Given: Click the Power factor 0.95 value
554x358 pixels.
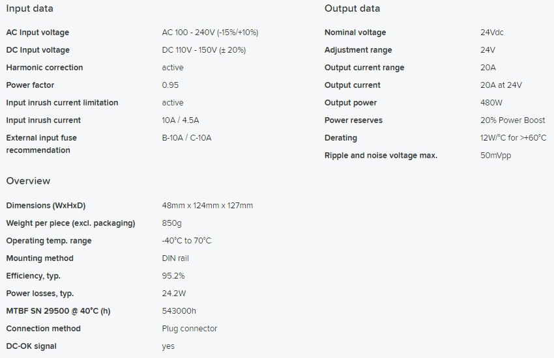Looking at the screenshot, I should pos(170,85).
